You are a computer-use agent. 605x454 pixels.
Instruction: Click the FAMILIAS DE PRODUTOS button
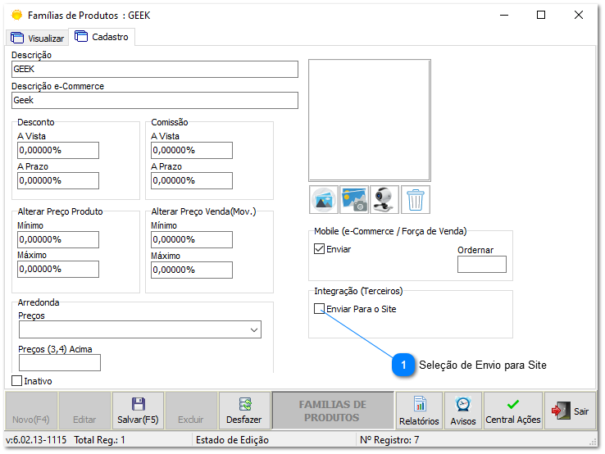332,411
